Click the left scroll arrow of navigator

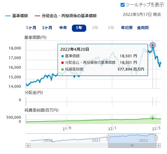pos(28,146)
